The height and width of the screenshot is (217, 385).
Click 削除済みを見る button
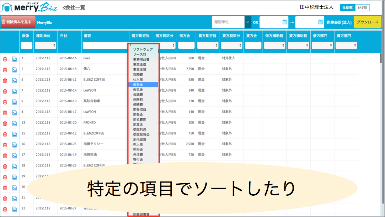tap(18, 22)
